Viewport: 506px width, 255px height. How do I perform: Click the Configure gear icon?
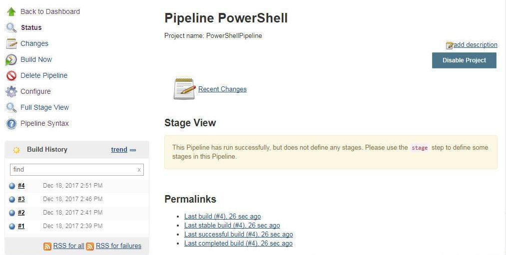[x=11, y=91]
